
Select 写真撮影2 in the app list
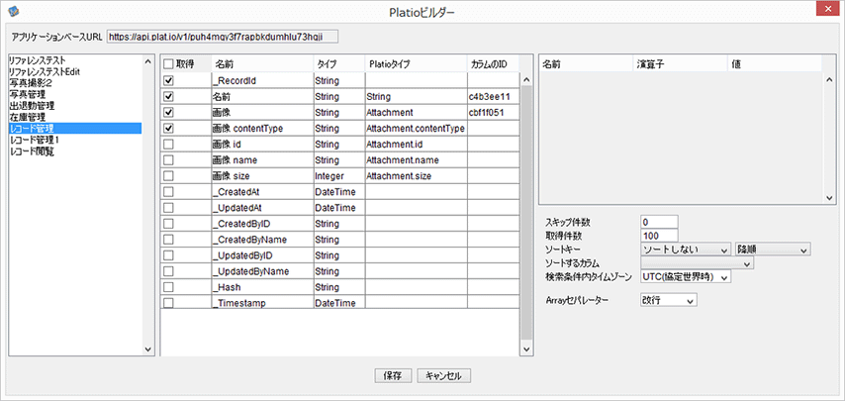pyautogui.click(x=75, y=83)
